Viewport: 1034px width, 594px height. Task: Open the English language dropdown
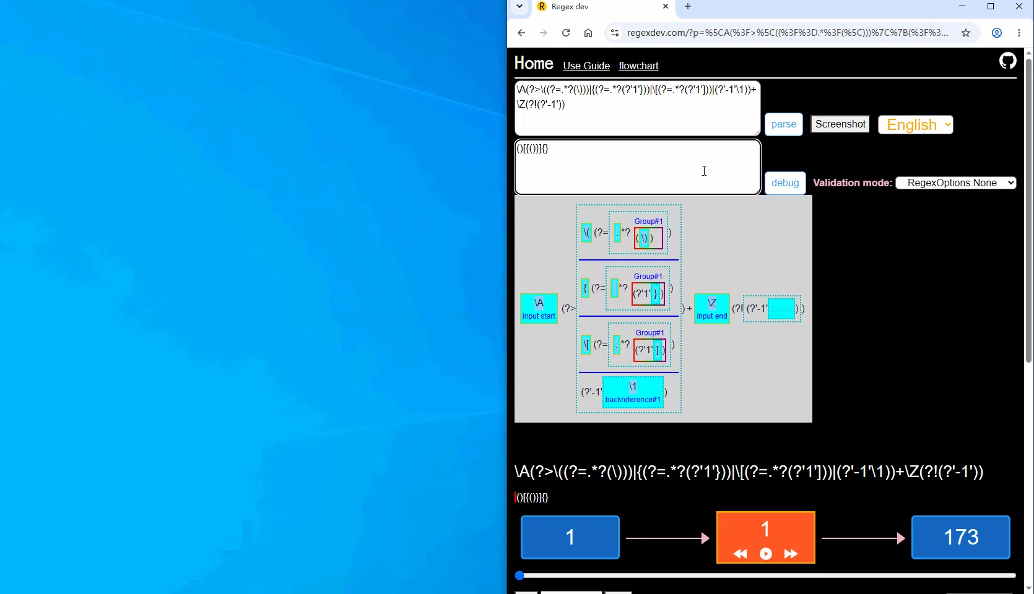[x=916, y=125]
